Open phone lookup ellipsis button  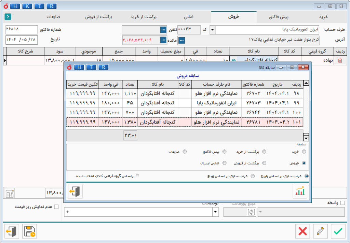(163, 30)
